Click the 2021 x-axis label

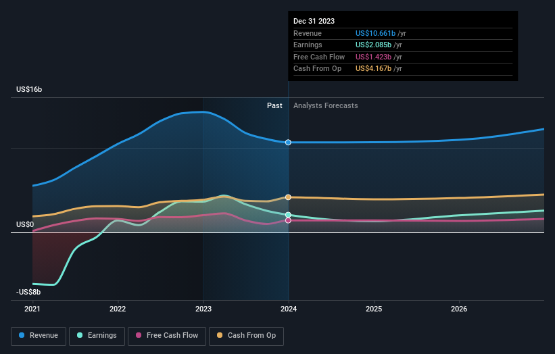pos(32,309)
